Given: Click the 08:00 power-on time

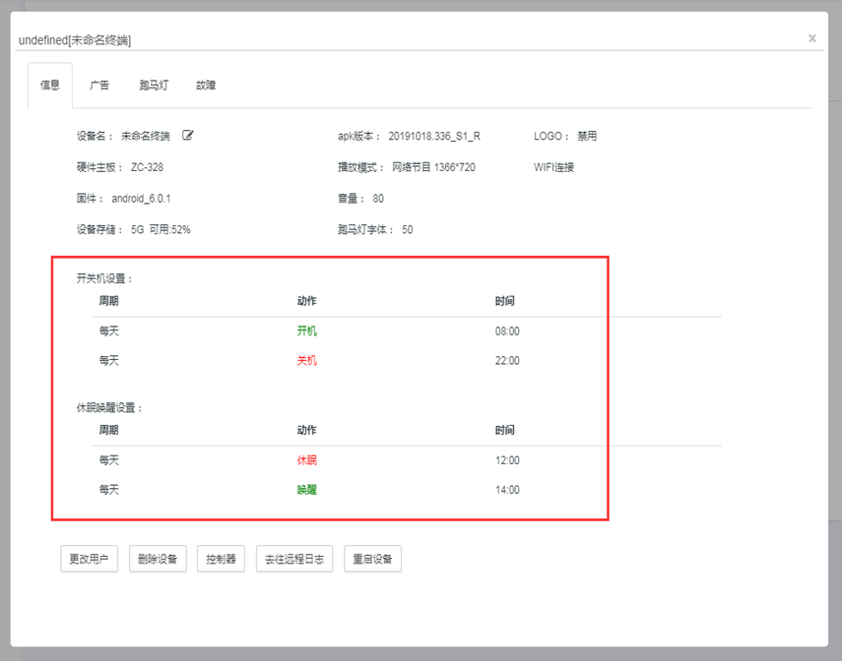Looking at the screenshot, I should pyautogui.click(x=507, y=331).
